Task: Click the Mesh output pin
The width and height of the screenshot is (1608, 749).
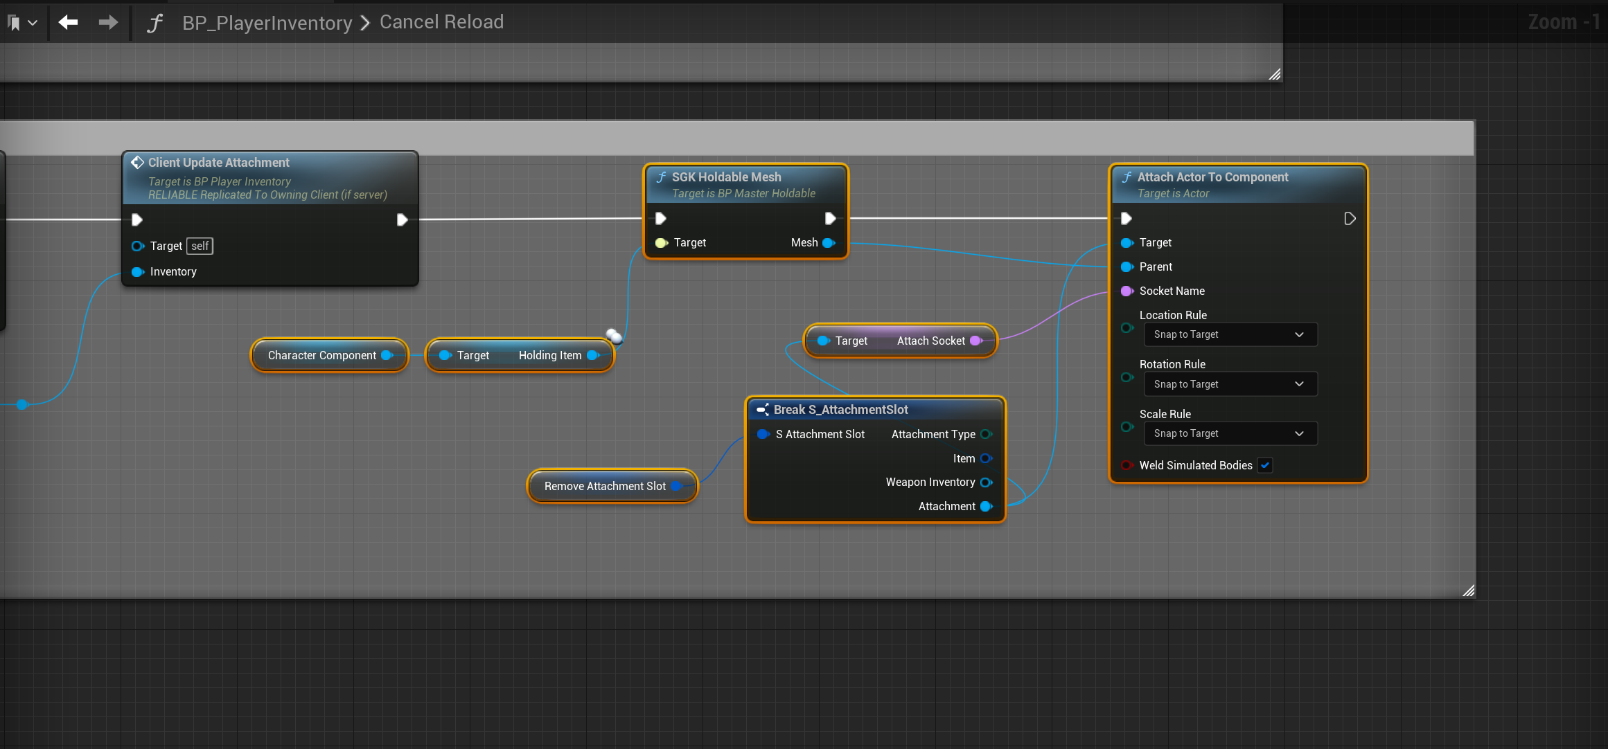Action: [828, 242]
